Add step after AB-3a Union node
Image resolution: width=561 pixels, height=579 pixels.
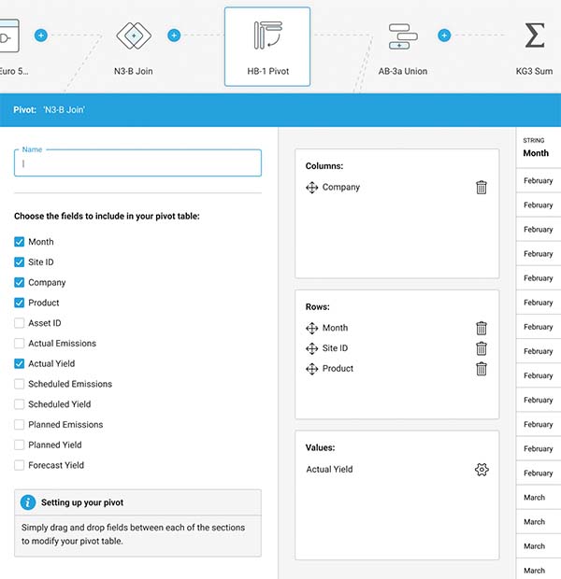point(444,35)
